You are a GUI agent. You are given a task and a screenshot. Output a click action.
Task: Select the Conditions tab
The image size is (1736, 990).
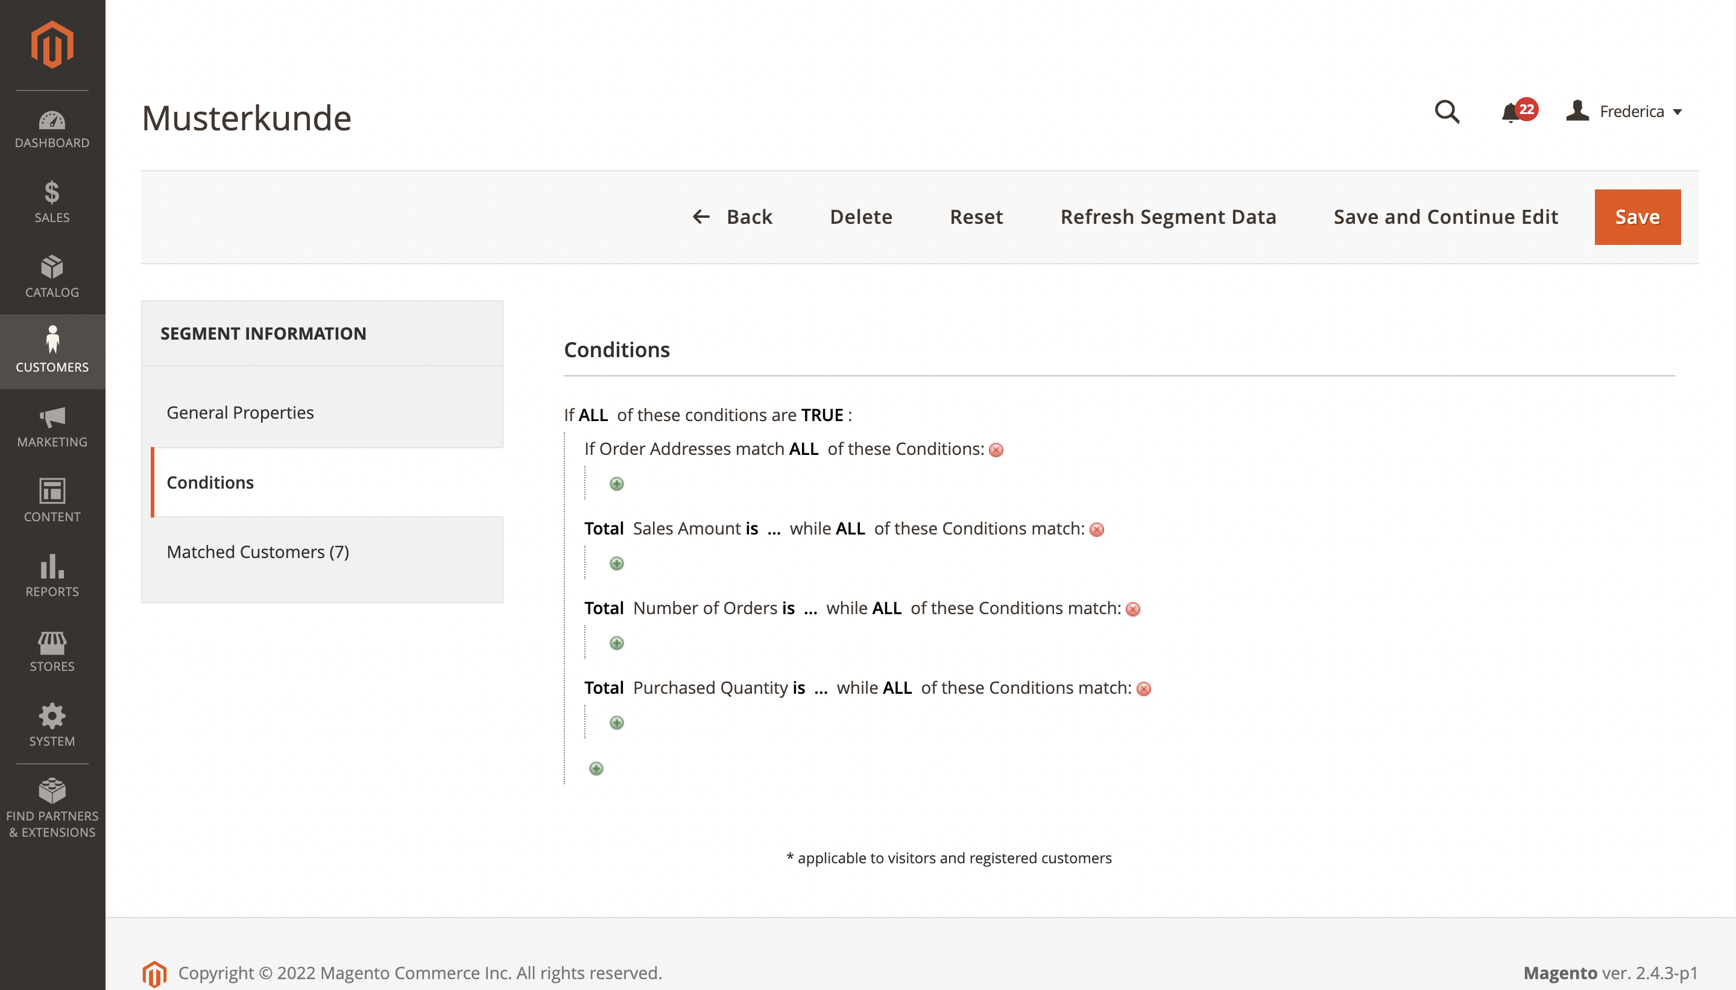tap(327, 482)
